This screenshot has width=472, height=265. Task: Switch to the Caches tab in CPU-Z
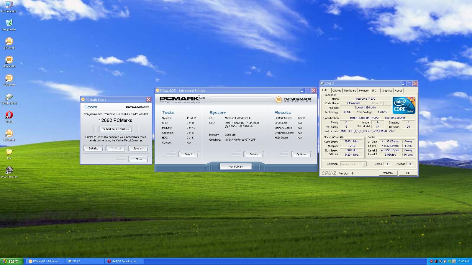(x=337, y=90)
